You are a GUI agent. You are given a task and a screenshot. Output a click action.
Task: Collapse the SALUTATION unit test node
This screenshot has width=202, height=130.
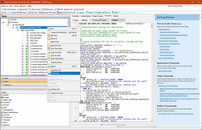tap(18, 30)
